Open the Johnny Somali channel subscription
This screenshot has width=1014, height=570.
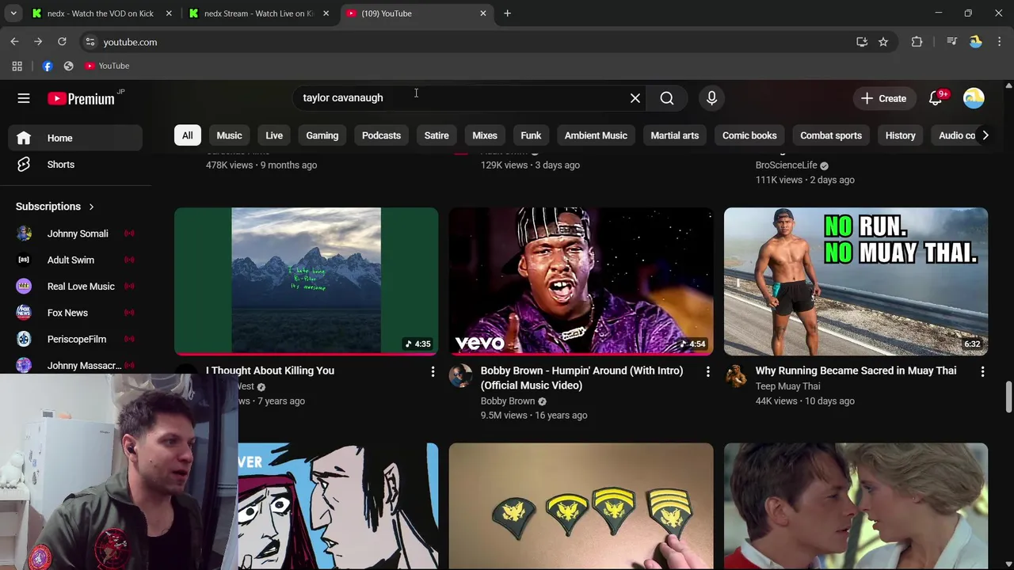click(x=75, y=234)
